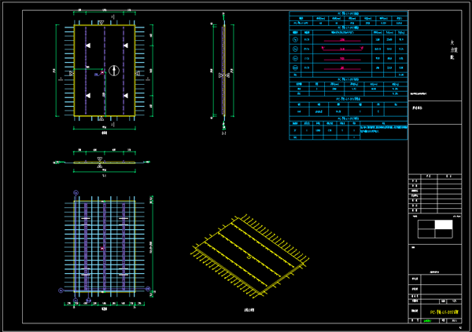Select the yellow isometric 3D slab view
Image resolution: width=472 pixels, height=332 pixels.
[x=250, y=257]
